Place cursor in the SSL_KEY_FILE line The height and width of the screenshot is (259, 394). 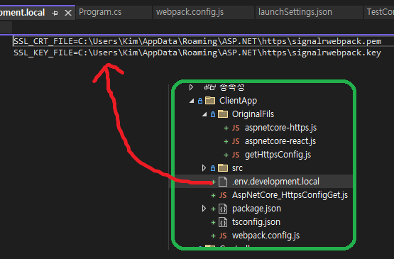tap(197, 53)
